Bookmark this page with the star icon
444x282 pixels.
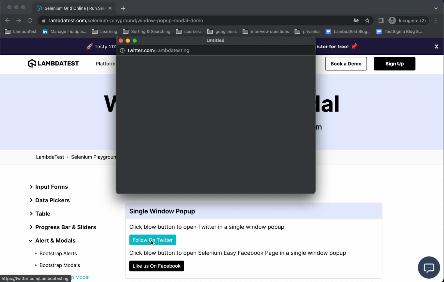(x=367, y=21)
